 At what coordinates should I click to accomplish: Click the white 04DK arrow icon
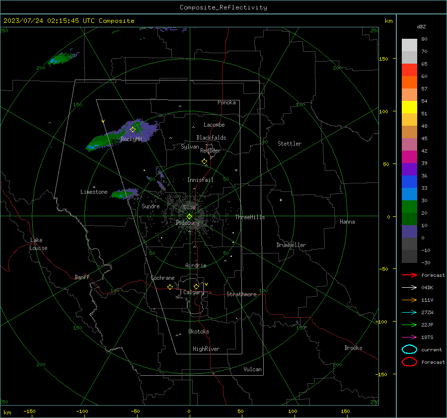409,287
